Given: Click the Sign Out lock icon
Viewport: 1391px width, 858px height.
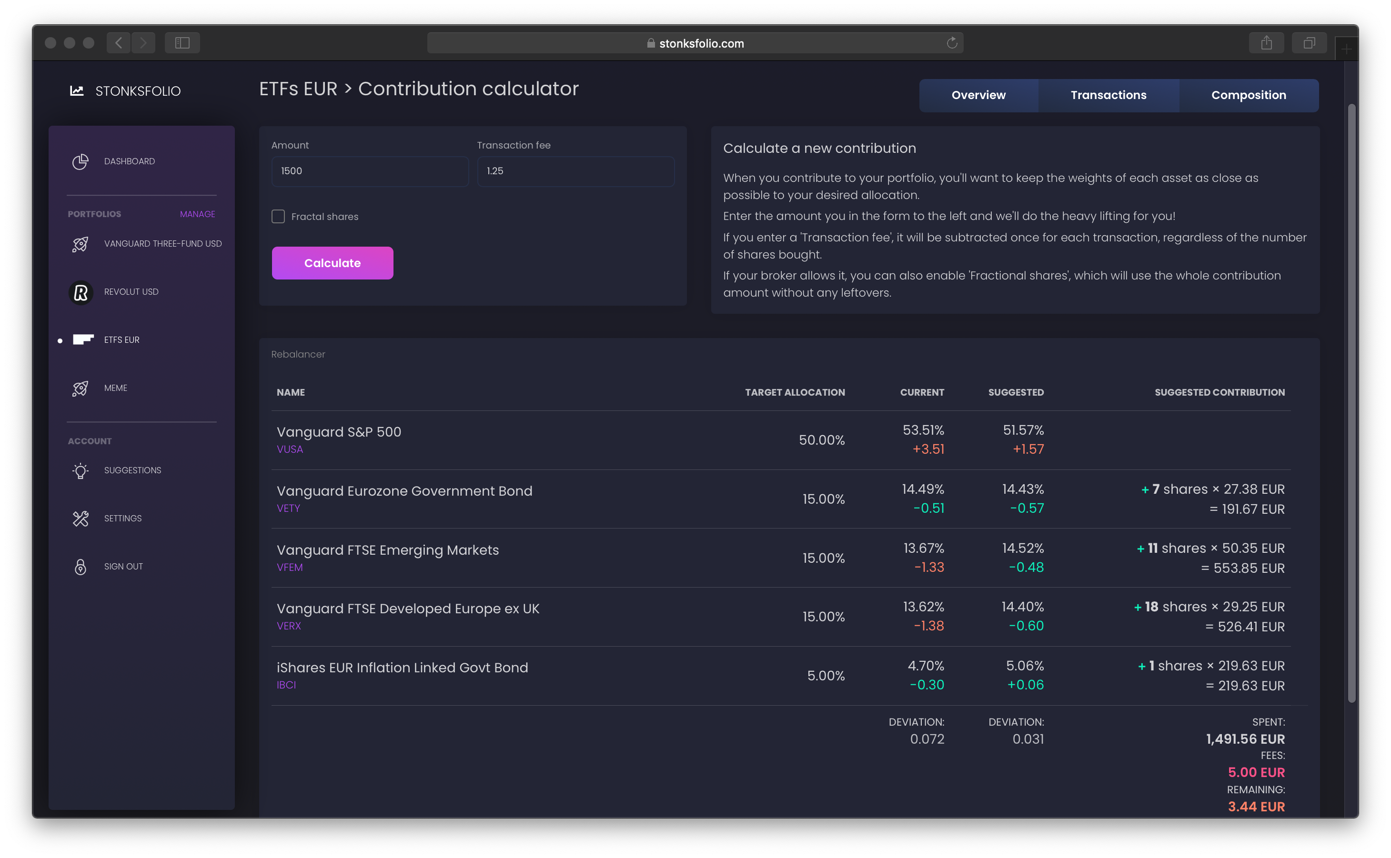Looking at the screenshot, I should click(80, 567).
